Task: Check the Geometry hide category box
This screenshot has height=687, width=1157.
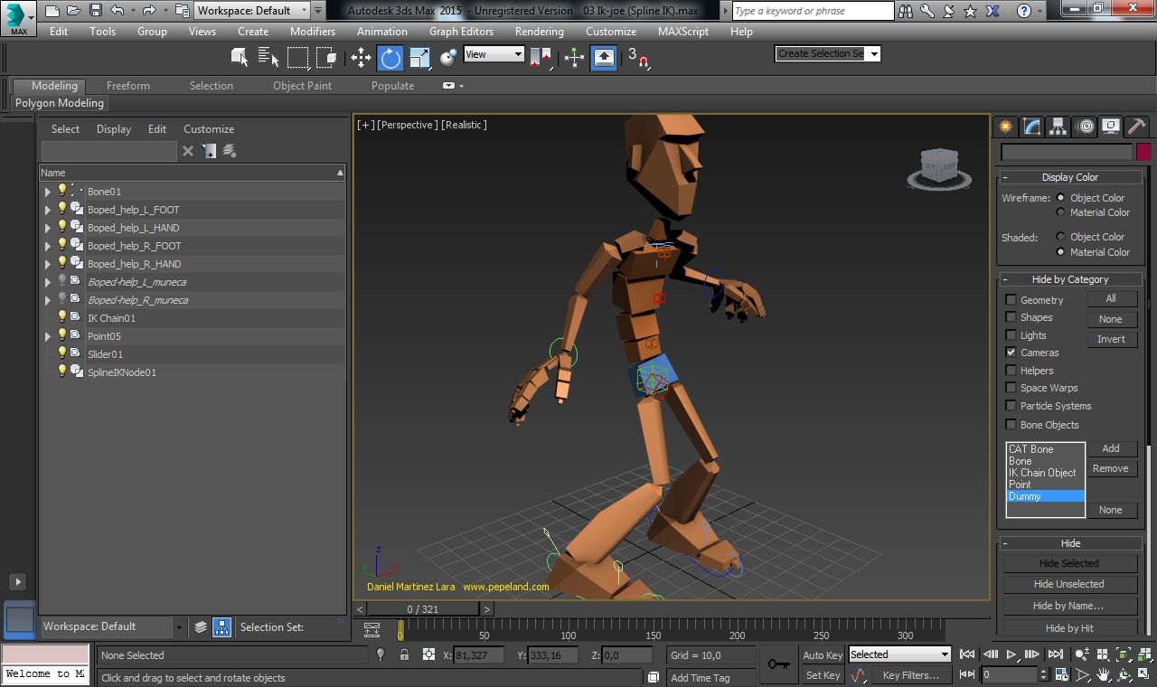Action: point(1011,299)
